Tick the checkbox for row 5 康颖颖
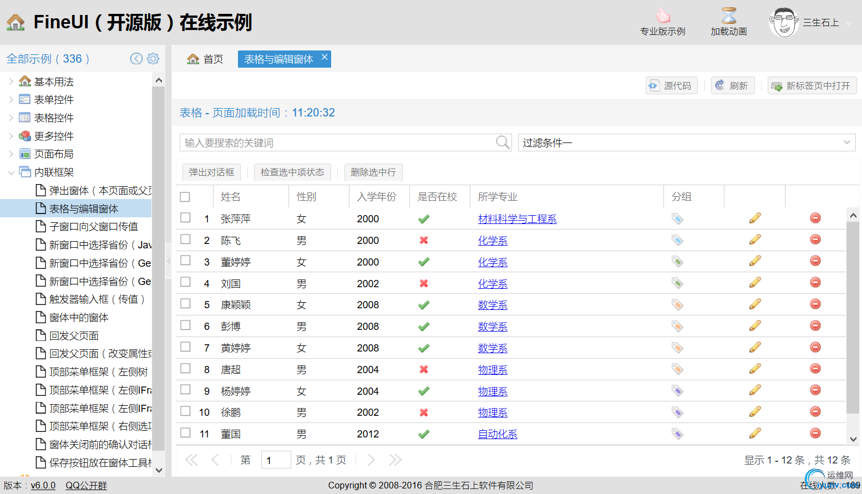Screen dimensions: 862x494 click(x=185, y=304)
